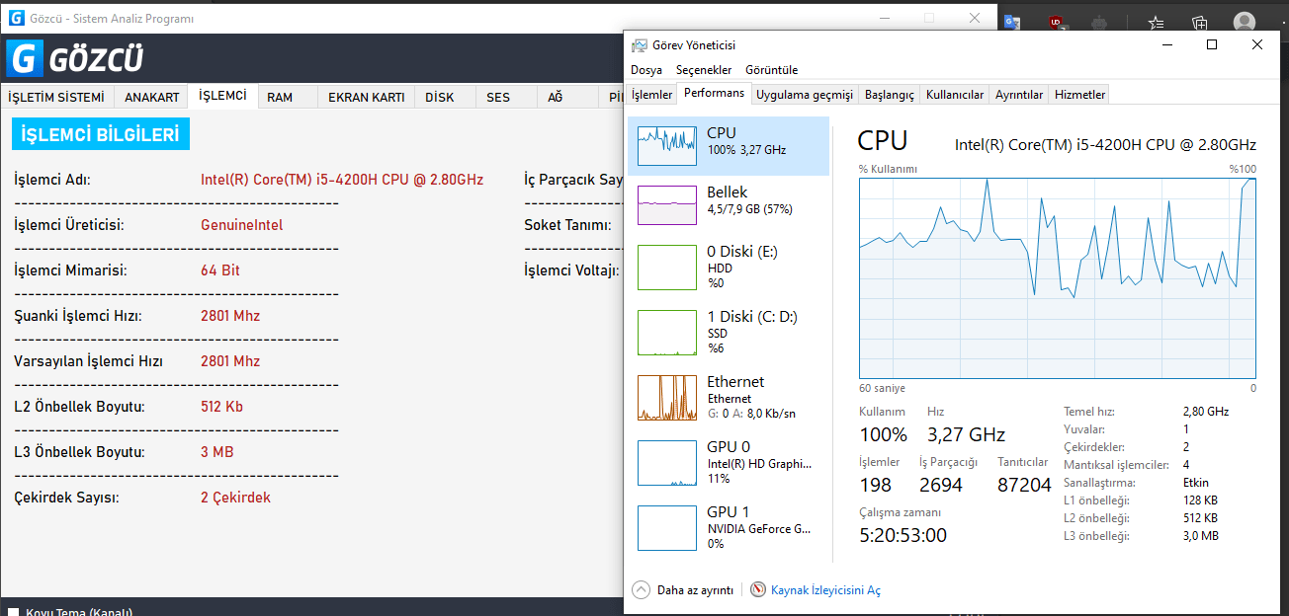Image resolution: width=1289 pixels, height=616 pixels.
Task: Toggle the Koyu Tema checkbox
Action: click(14, 612)
